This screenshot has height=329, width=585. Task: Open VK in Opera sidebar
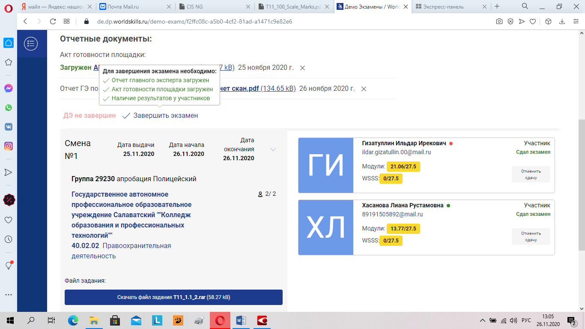coord(8,127)
